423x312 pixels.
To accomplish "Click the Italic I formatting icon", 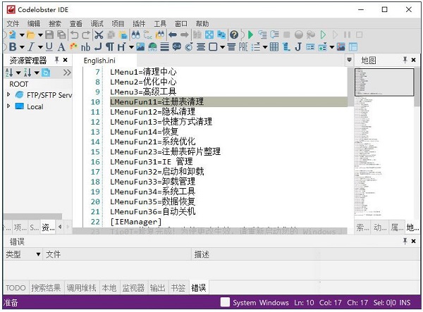I will point(31,47).
